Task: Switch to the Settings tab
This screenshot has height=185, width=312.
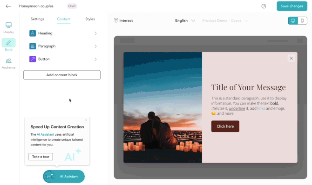Action: 37,19
